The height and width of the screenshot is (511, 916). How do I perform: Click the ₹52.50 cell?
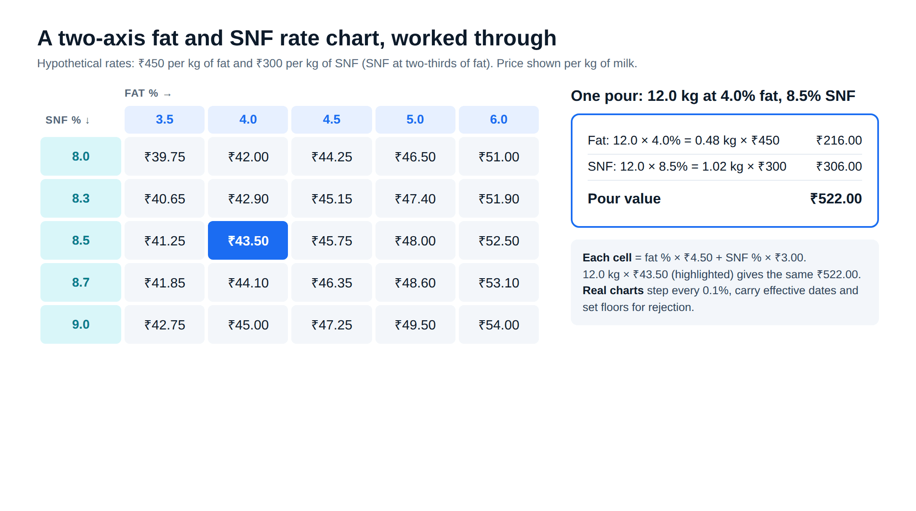499,240
